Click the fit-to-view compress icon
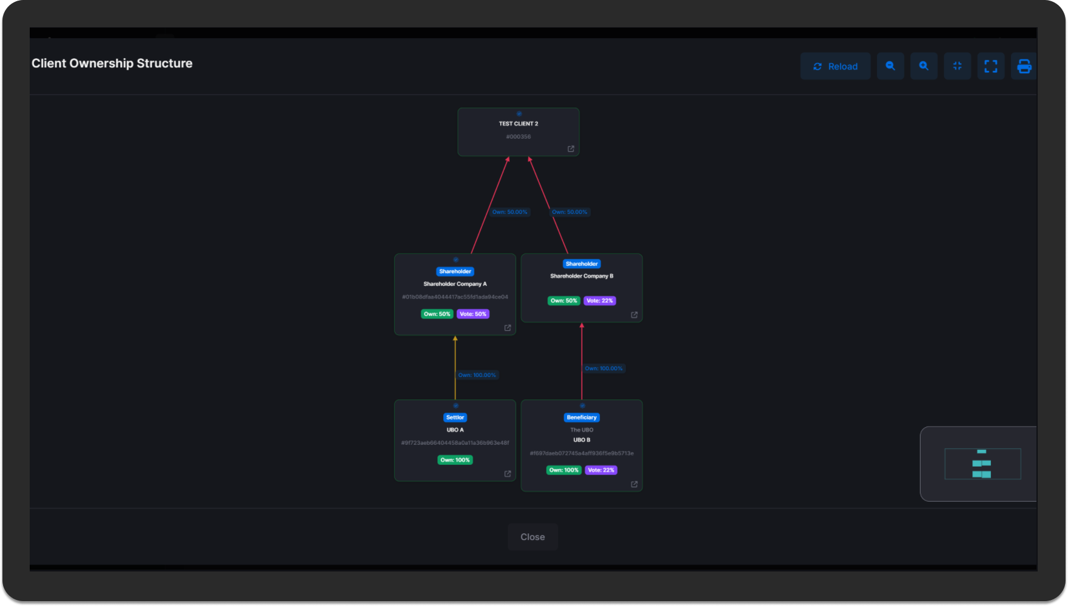The height and width of the screenshot is (606, 1068). 957,66
